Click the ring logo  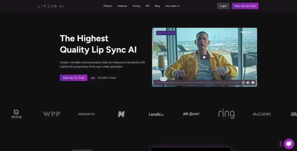[226, 114]
